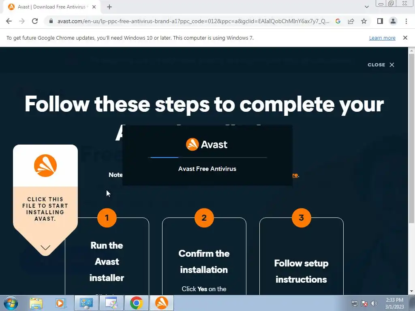Click the forward navigation arrow
Viewport: 415px width, 311px height.
[22, 21]
